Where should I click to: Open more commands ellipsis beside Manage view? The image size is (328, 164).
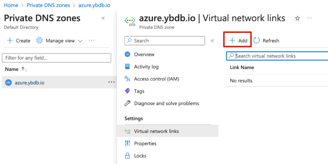pos(92,40)
